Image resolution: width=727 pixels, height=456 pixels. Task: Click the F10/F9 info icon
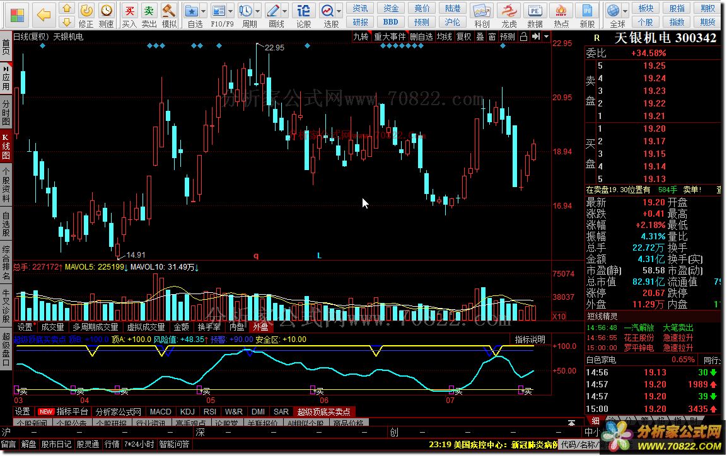click(218, 10)
